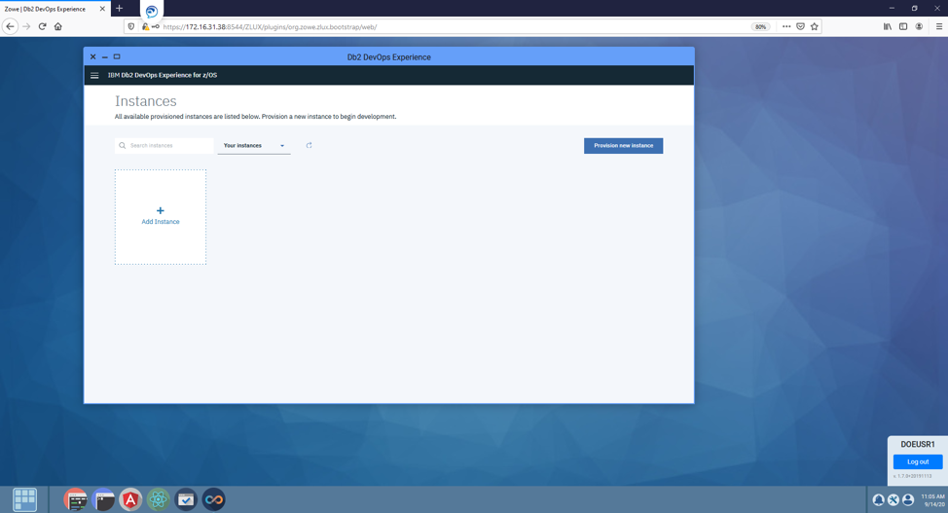Refresh the instances list icon

(309, 145)
